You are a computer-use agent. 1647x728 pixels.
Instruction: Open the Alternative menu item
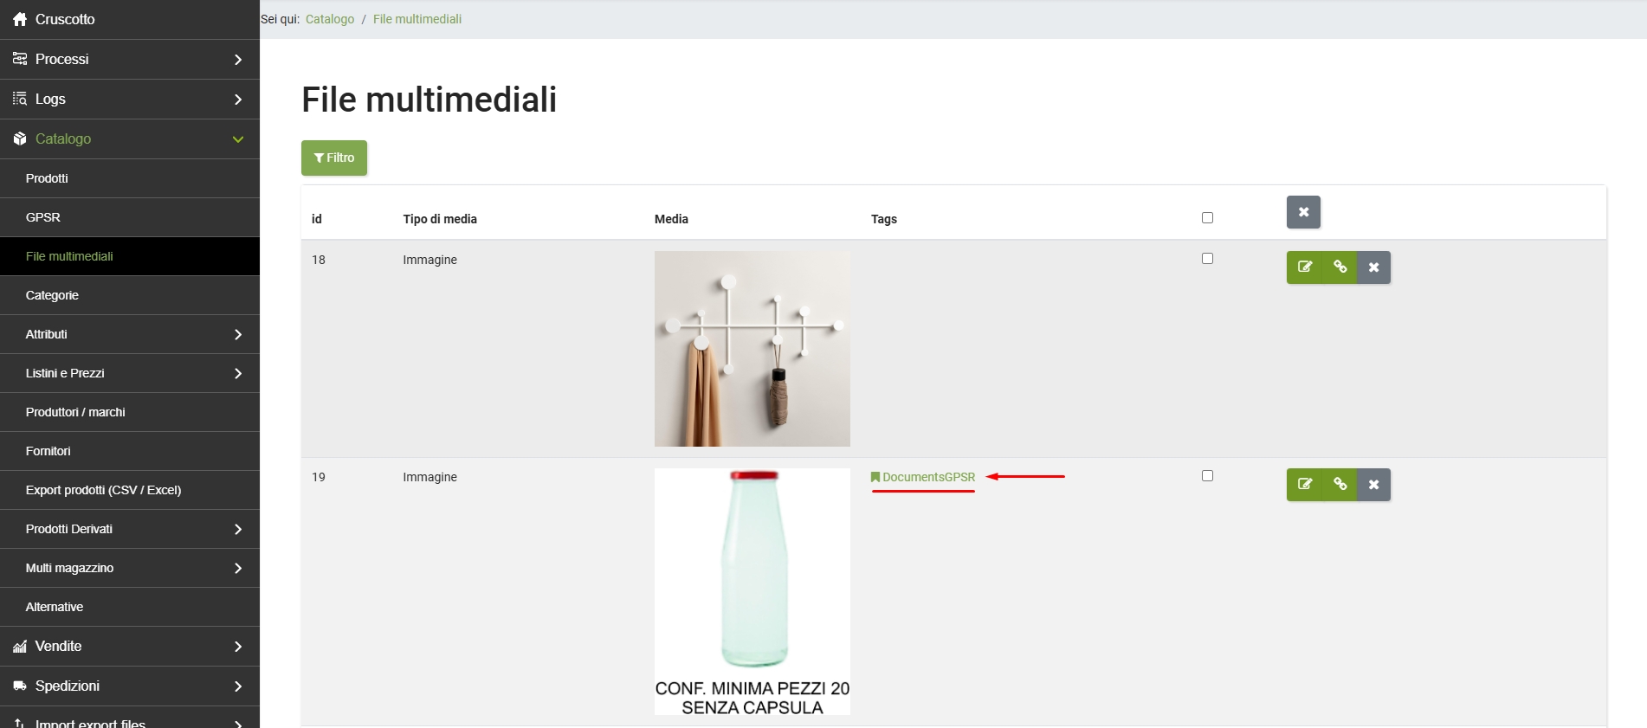(x=130, y=607)
